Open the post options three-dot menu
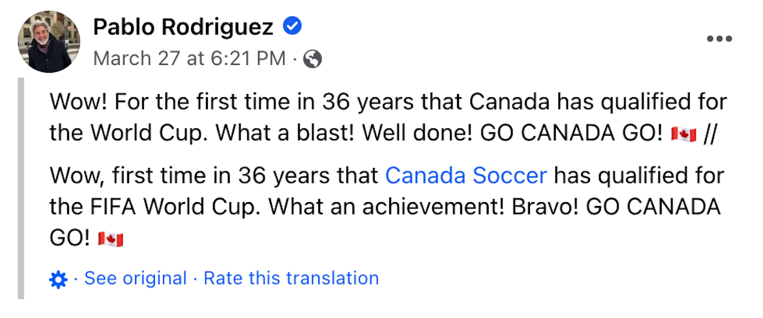Viewport: 763px width, 318px height. [719, 39]
